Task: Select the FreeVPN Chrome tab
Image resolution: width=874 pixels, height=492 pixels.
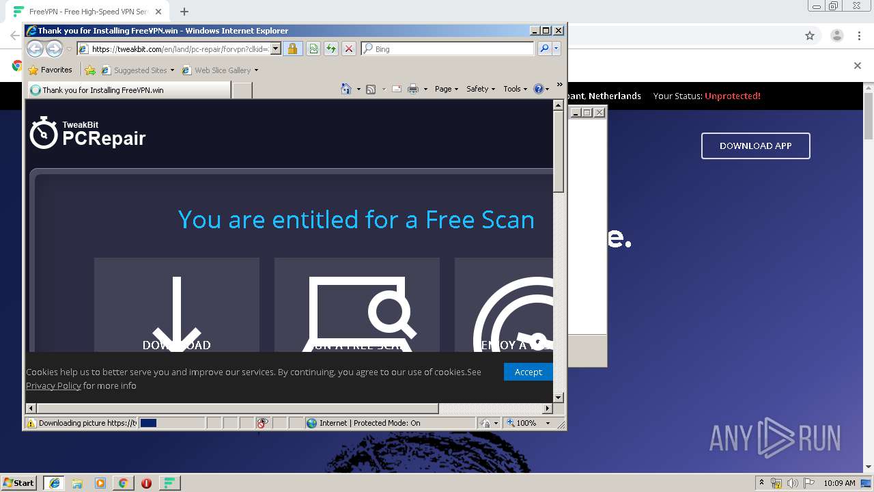Action: pos(89,12)
